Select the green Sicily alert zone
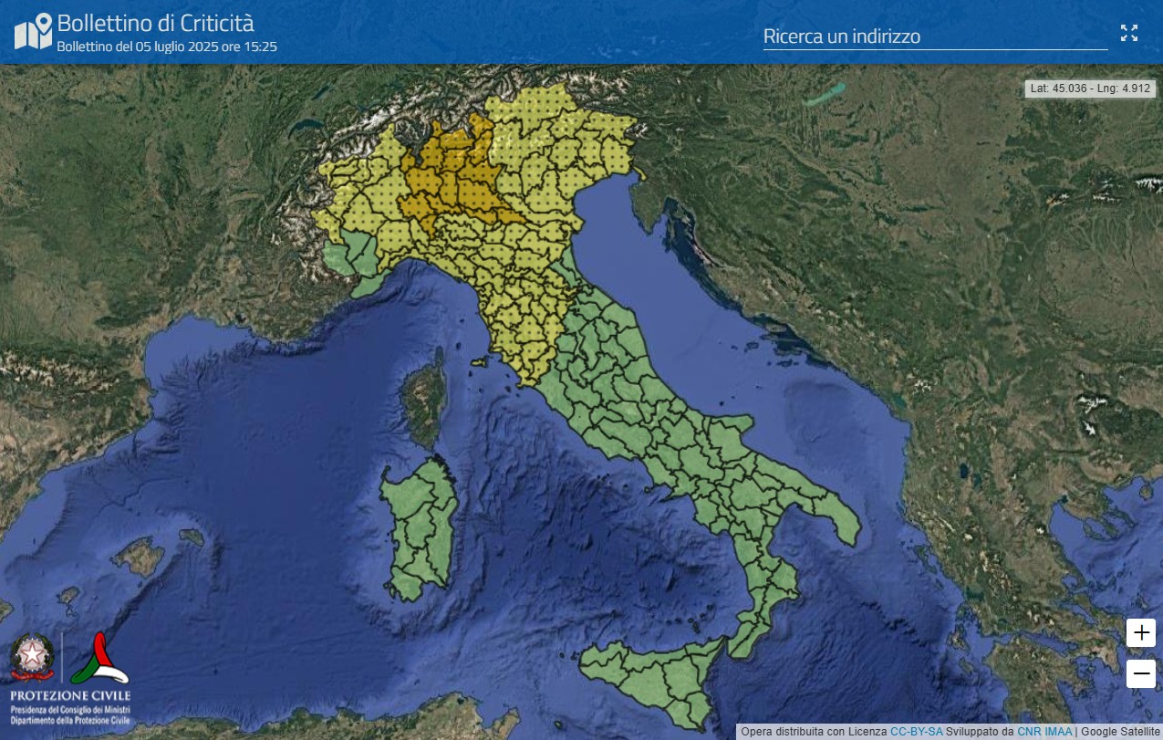 (x=648, y=675)
